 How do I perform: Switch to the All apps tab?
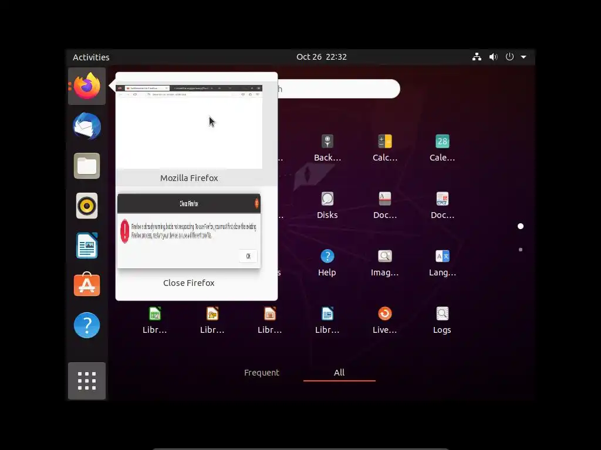click(x=339, y=372)
